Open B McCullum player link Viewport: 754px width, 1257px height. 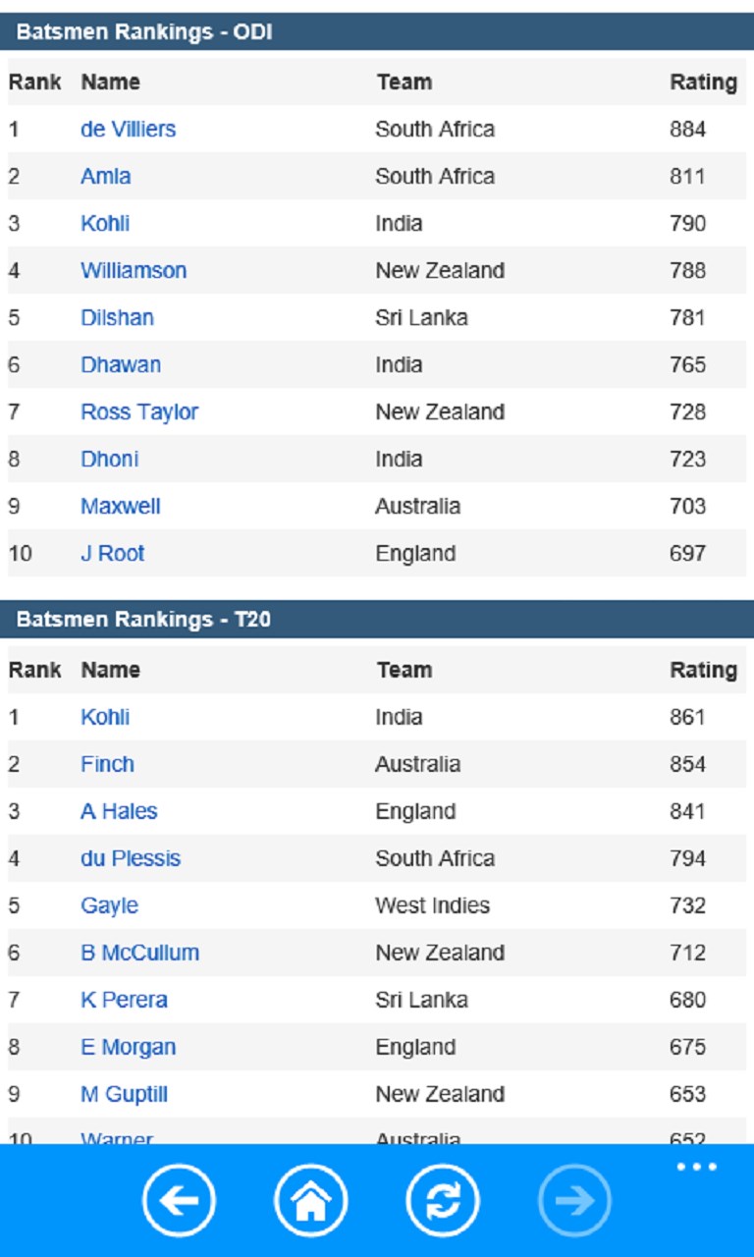click(139, 953)
